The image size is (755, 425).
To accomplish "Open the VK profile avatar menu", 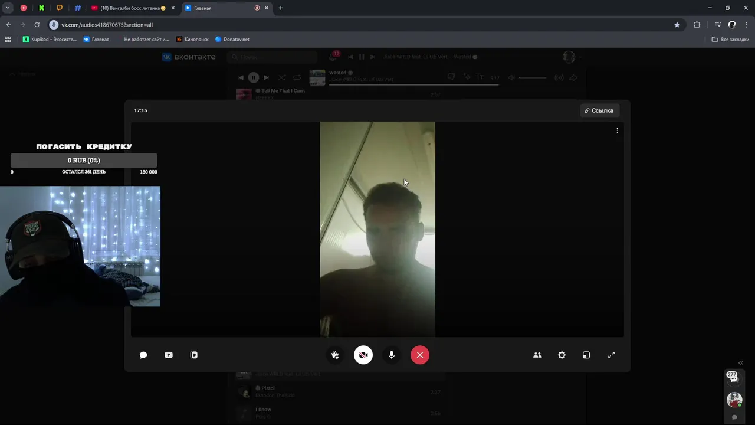I will click(571, 57).
